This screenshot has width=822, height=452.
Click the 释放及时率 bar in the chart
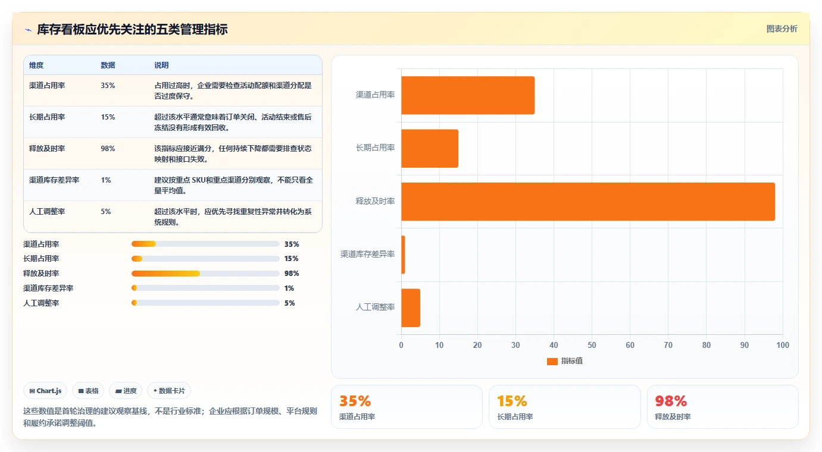[x=588, y=202]
